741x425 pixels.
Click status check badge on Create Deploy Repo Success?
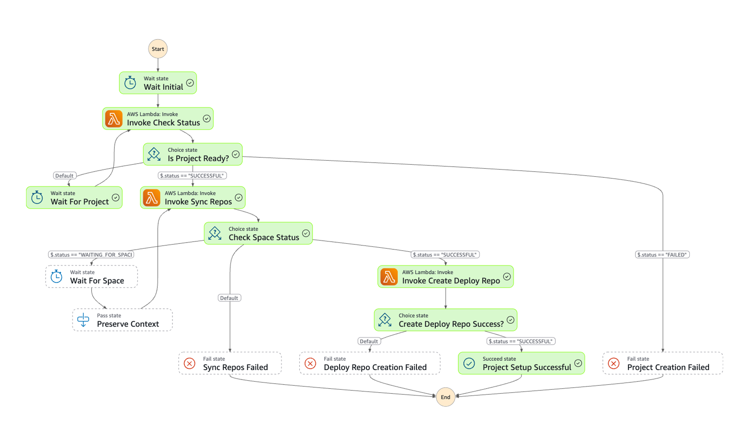tap(510, 320)
